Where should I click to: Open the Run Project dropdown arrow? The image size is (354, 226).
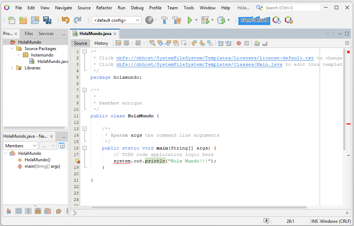(196, 20)
